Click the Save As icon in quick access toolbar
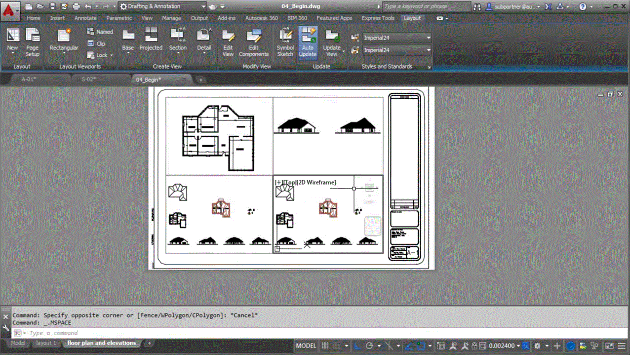The image size is (630, 355). (64, 6)
